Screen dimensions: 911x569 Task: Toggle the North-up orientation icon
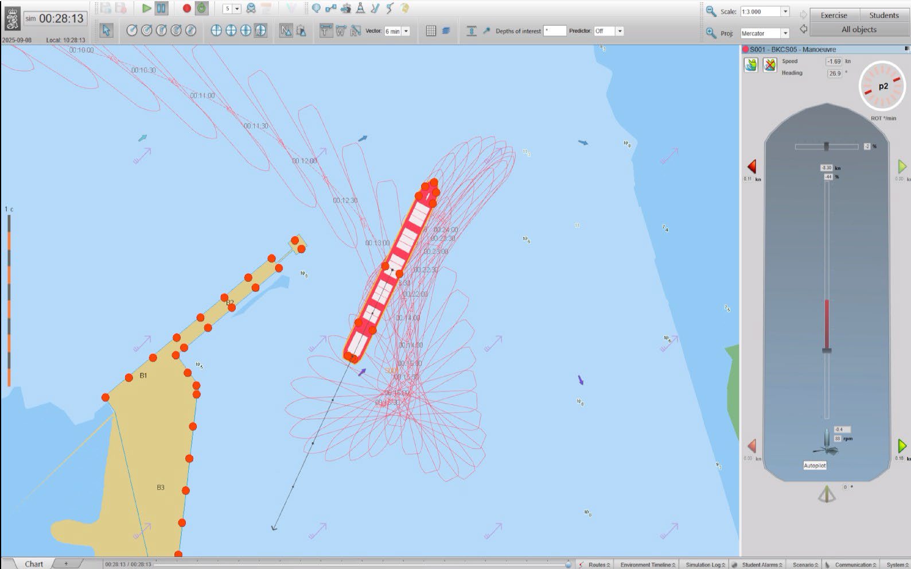[286, 31]
